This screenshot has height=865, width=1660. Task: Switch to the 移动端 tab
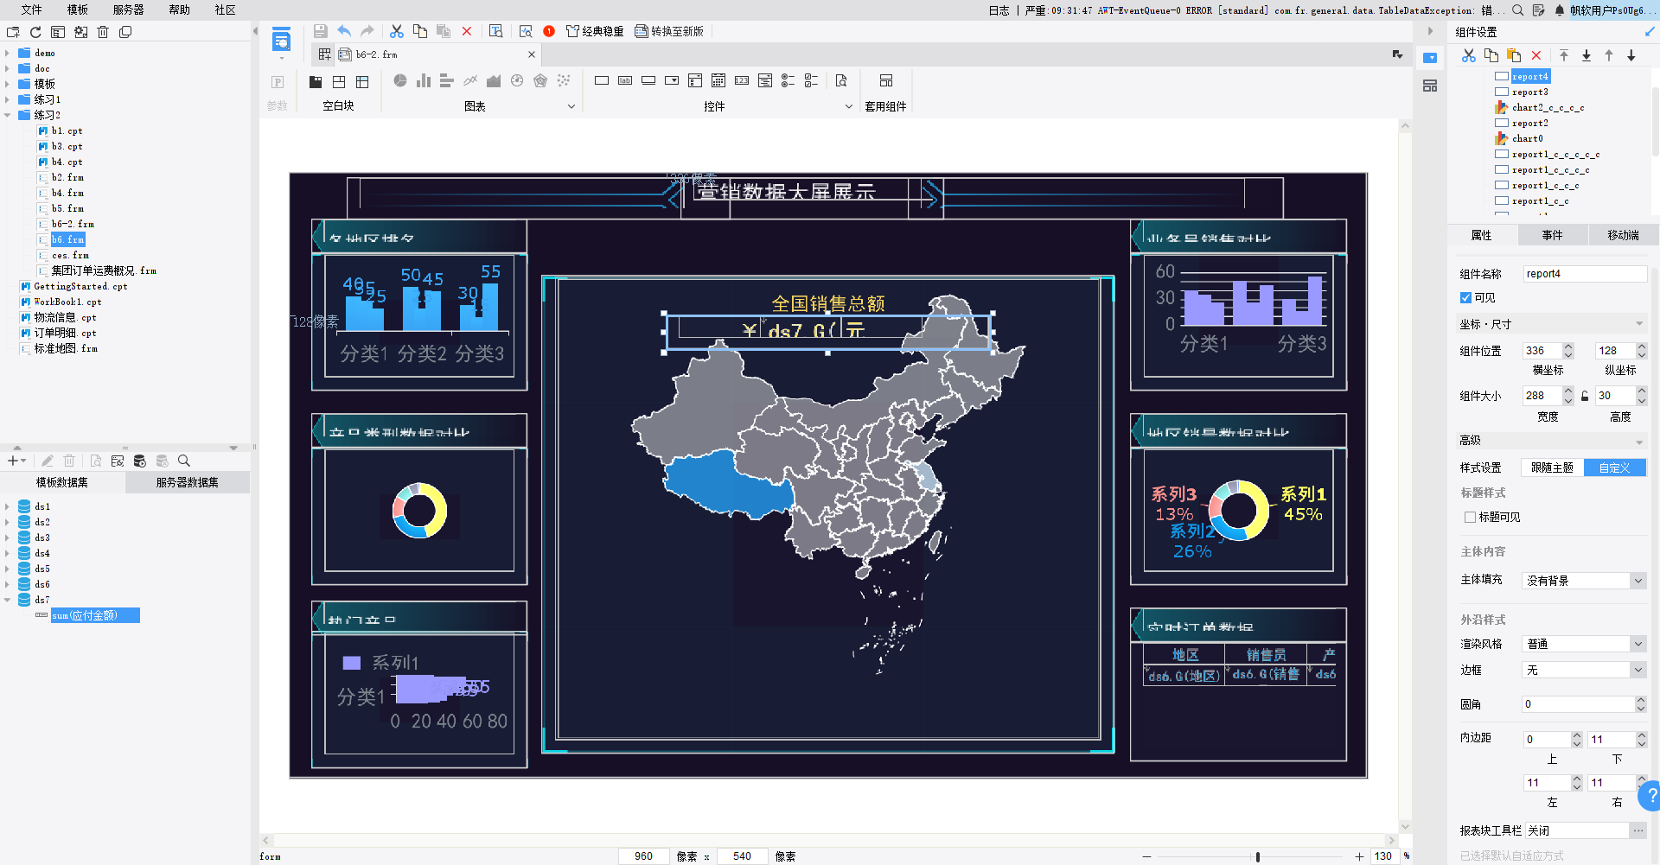pos(1623,235)
